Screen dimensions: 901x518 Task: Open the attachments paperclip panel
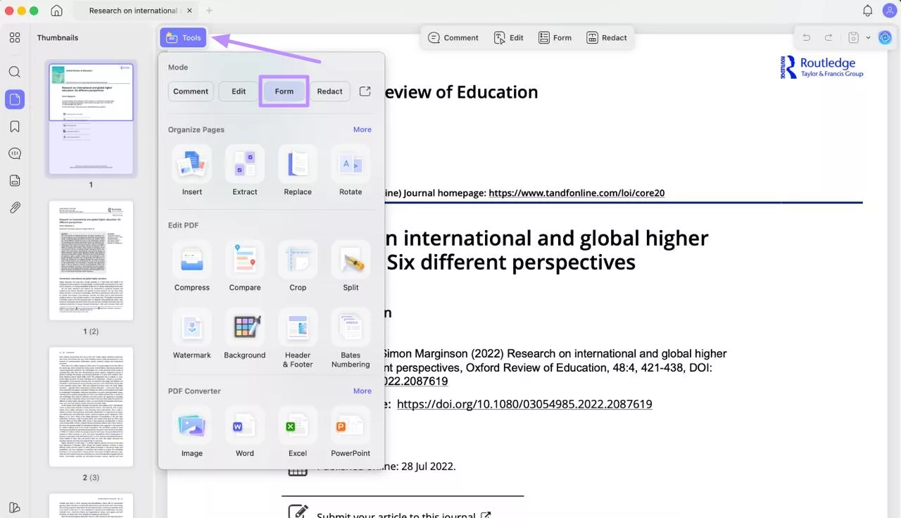pos(15,208)
